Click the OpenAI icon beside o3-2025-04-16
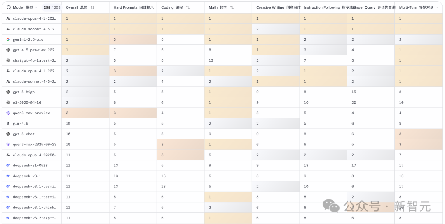This screenshot has width=445, height=224. [x=8, y=102]
